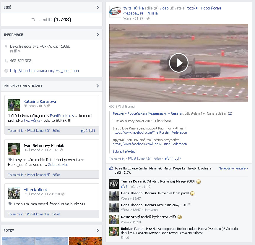The width and height of the screenshot is (255, 245).
Task: Open the Nejlepší komentáře sort dropdown
Action: 233,168
